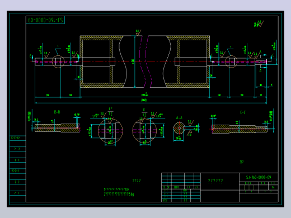Image resolution: width=291 pixels, height=218 pixels.
Task: Click the orange detail circle on right shaft
Action: [x=231, y=61]
